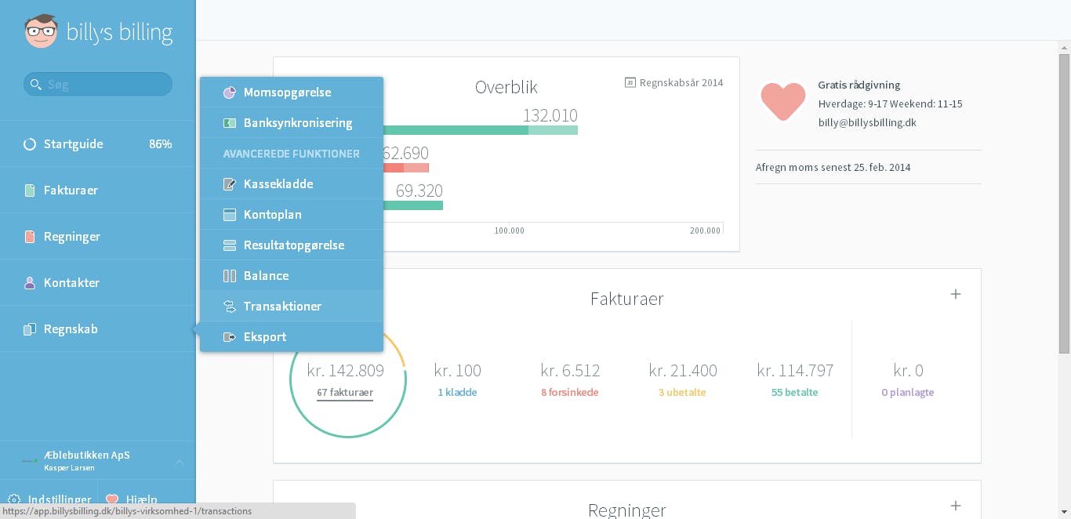Click the Kontoplan icon
Image resolution: width=1071 pixels, height=519 pixels.
coord(230,215)
